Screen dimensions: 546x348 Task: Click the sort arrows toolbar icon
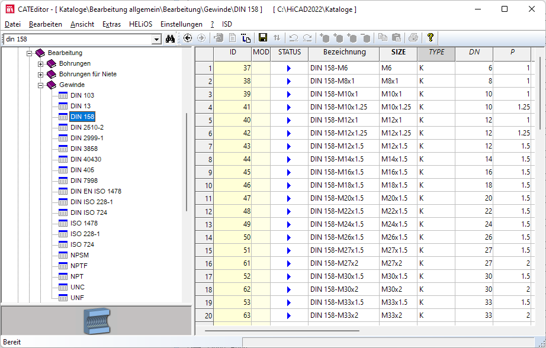pos(277,38)
